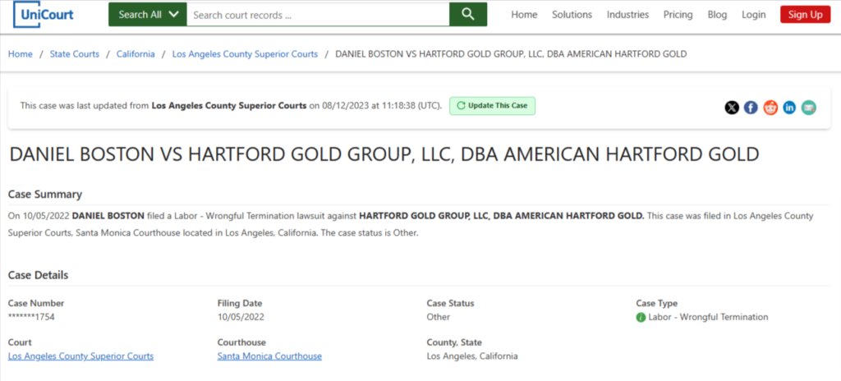Share case on Reddit
Image resolution: width=841 pixels, height=381 pixels.
point(770,108)
